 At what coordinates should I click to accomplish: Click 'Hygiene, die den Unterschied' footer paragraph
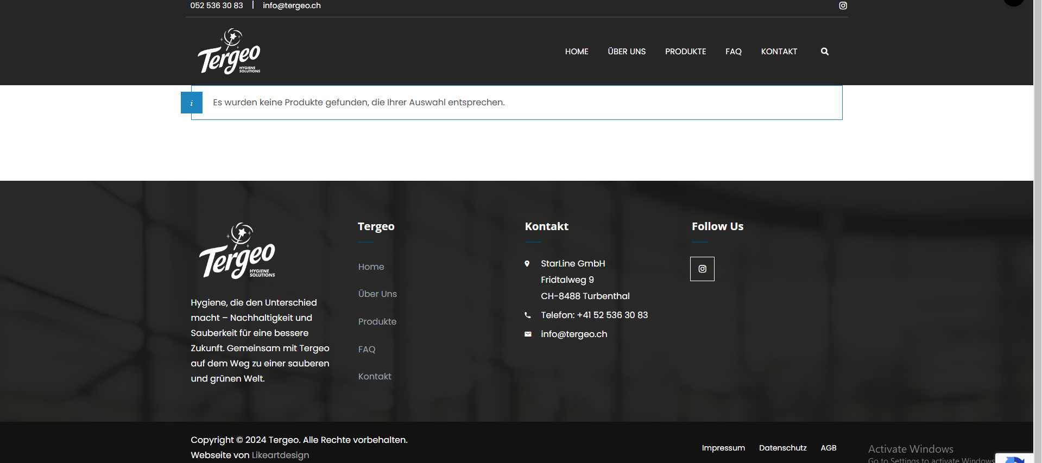coord(260,341)
